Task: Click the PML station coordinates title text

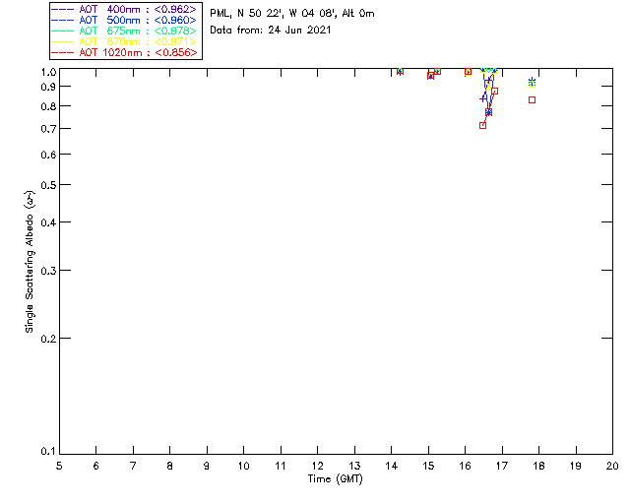Action: [x=292, y=14]
